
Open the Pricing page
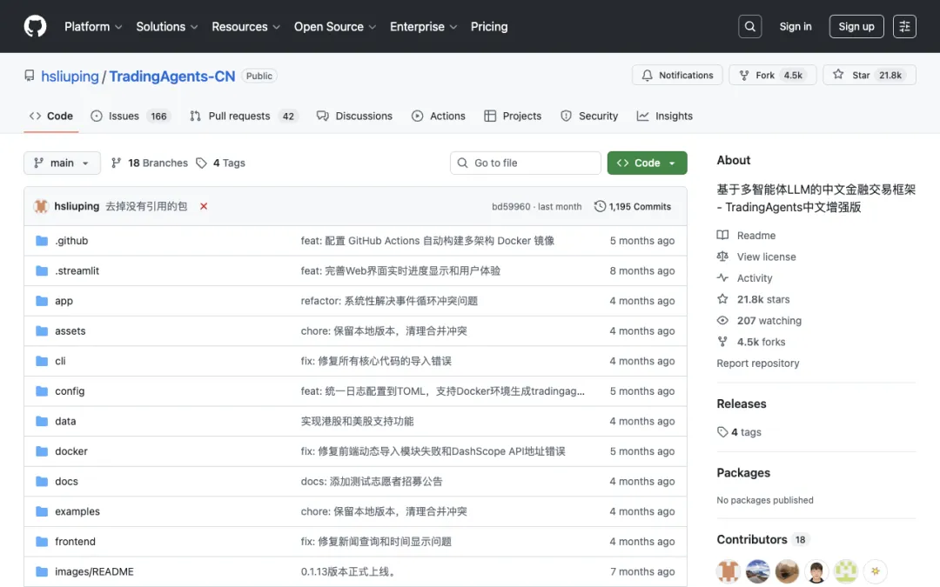pos(488,26)
